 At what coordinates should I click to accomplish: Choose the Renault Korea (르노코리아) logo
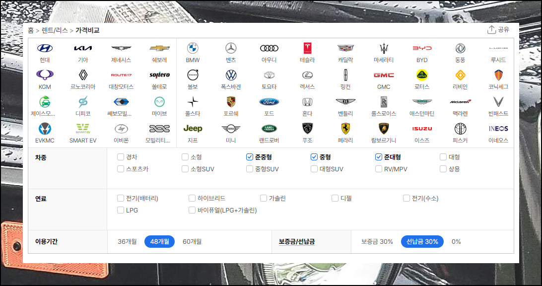pos(83,75)
